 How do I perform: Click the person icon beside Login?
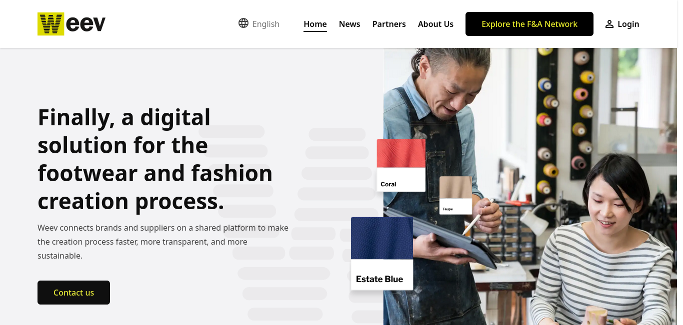[609, 24]
